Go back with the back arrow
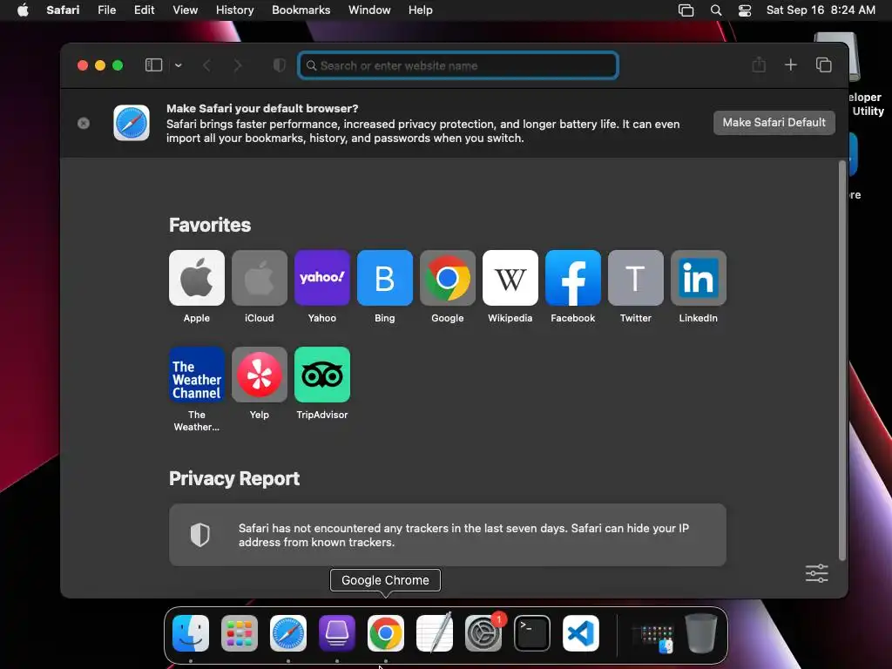Screen dimensions: 892x669 [207, 65]
